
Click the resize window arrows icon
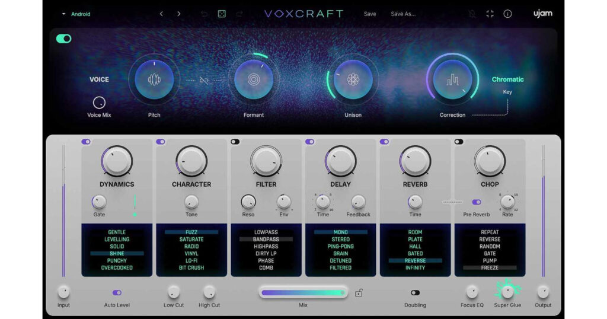490,14
